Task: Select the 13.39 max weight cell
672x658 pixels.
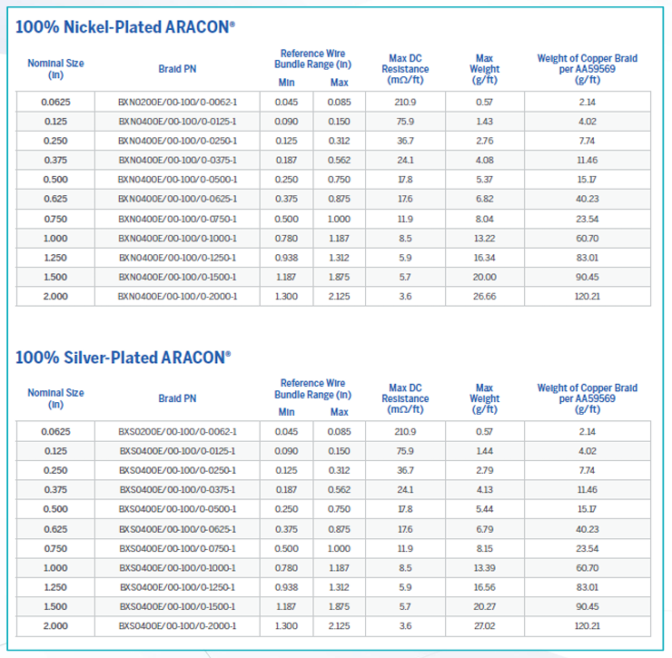Action: (484, 567)
